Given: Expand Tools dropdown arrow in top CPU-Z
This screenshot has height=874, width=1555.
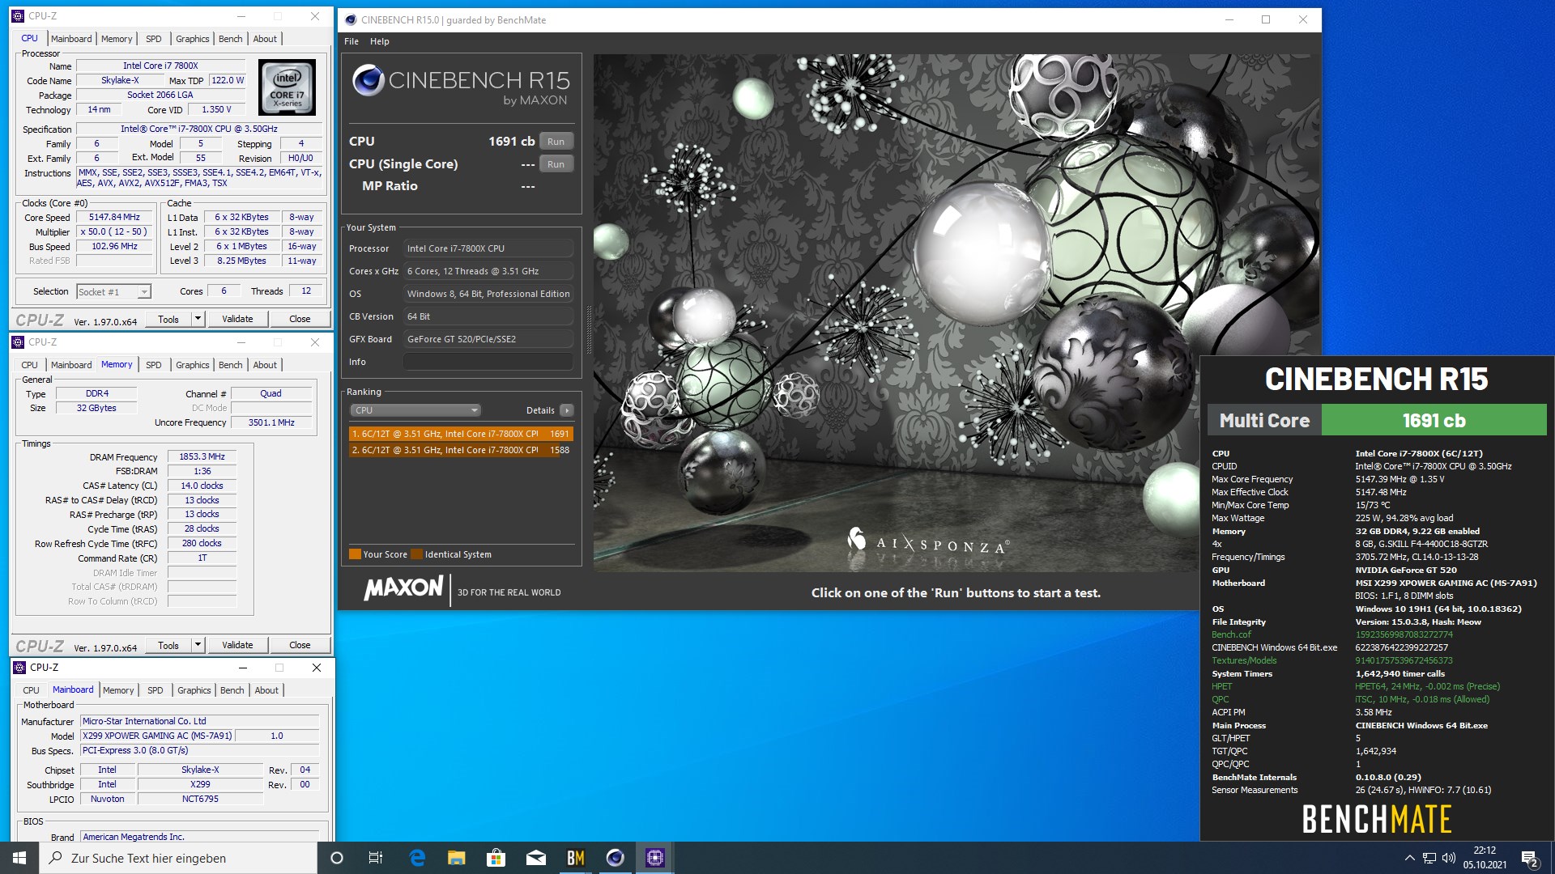Looking at the screenshot, I should click(198, 319).
